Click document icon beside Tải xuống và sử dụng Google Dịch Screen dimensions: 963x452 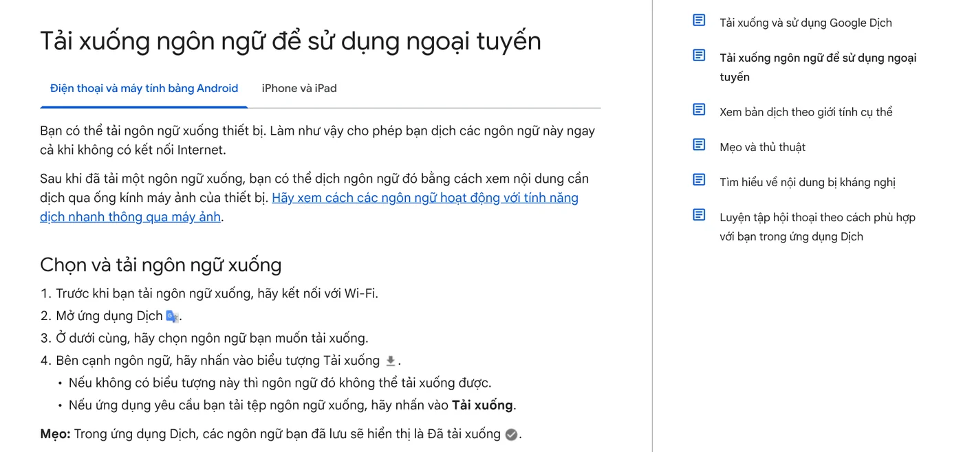699,21
